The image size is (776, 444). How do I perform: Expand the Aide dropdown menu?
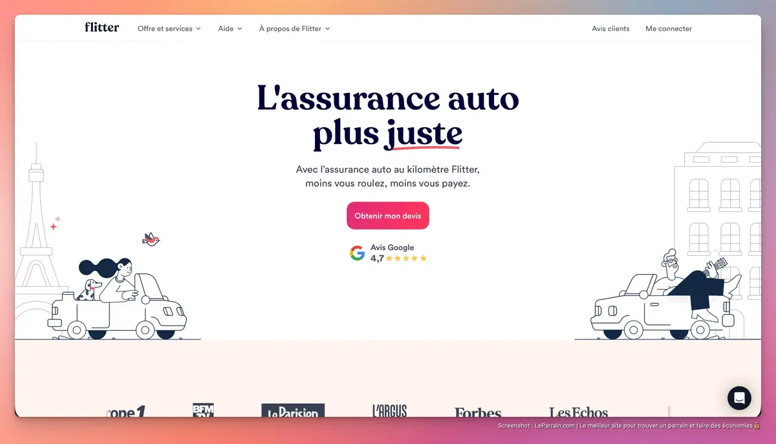point(230,28)
